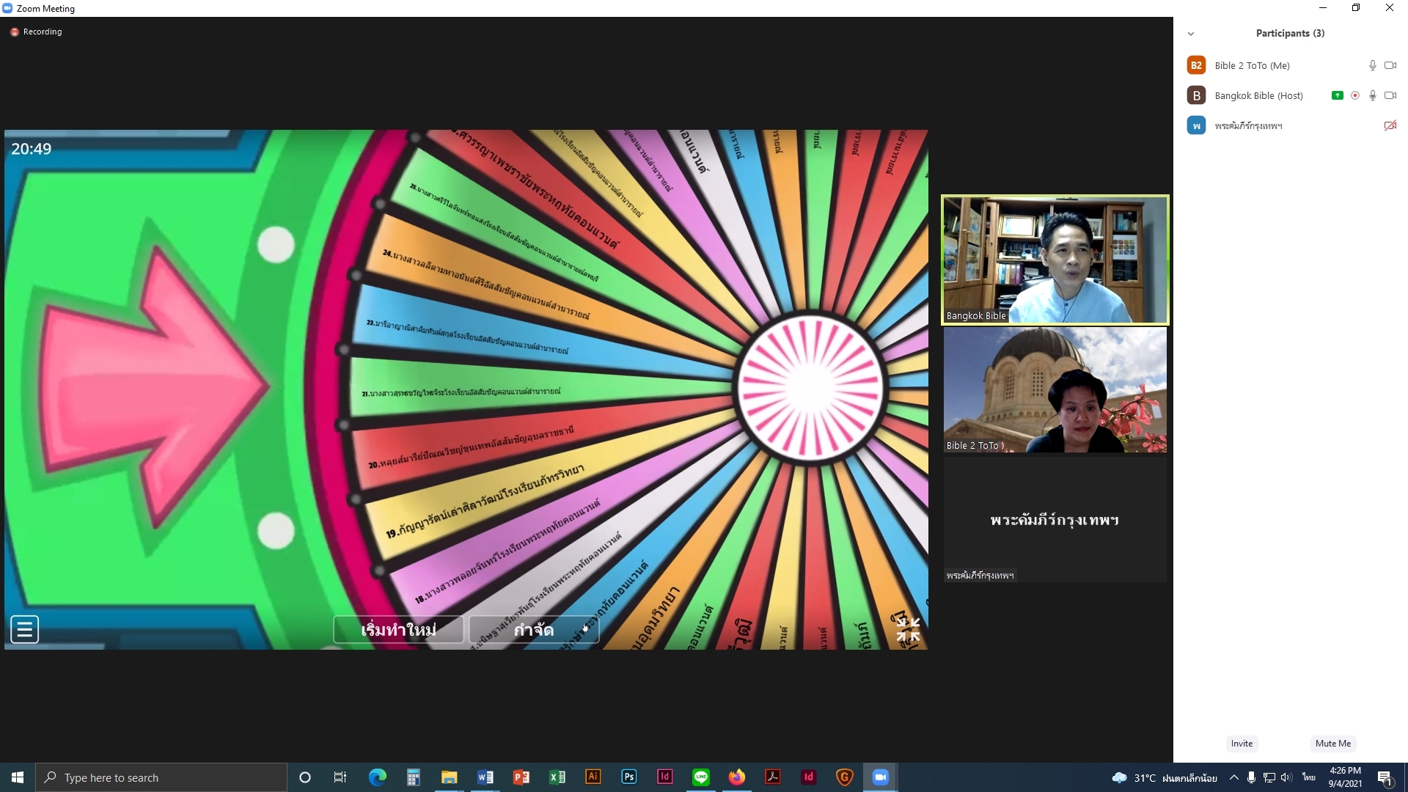Open PowerPoint from taskbar
1408x792 pixels.
[x=521, y=777]
